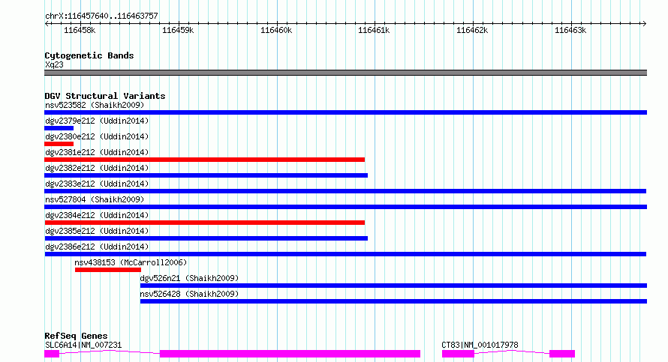The width and height of the screenshot is (668, 362).
Task: Click the blue dgv2383e212 variant bar
Action: (345, 191)
